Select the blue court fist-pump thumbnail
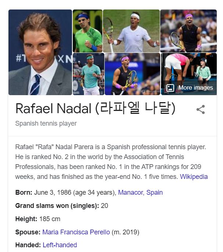 [x=133, y=74]
